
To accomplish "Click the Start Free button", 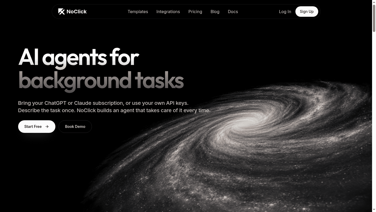I will (x=37, y=127).
